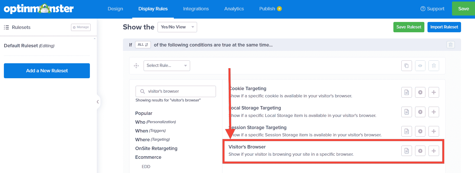This screenshot has height=173, width=475.
Task: Toggle the ALL conditions switch
Action: coord(143,45)
